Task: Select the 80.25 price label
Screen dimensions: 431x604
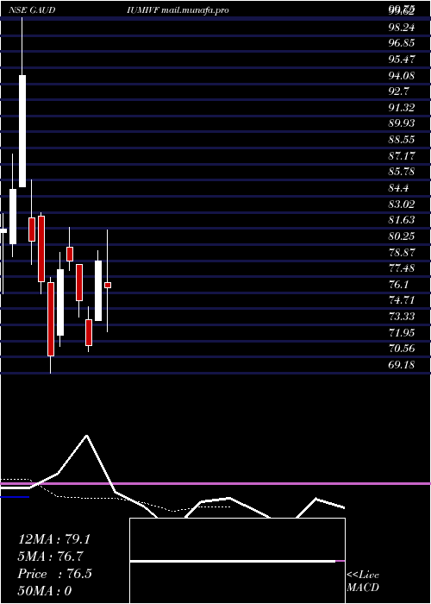Action: click(x=402, y=236)
